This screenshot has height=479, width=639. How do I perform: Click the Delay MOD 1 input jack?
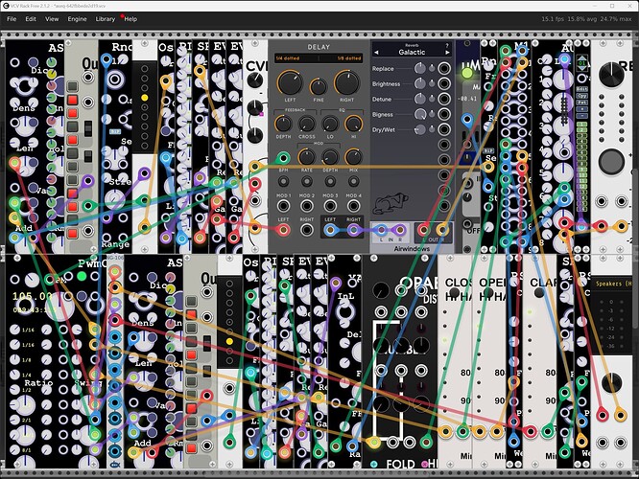pyautogui.click(x=283, y=206)
